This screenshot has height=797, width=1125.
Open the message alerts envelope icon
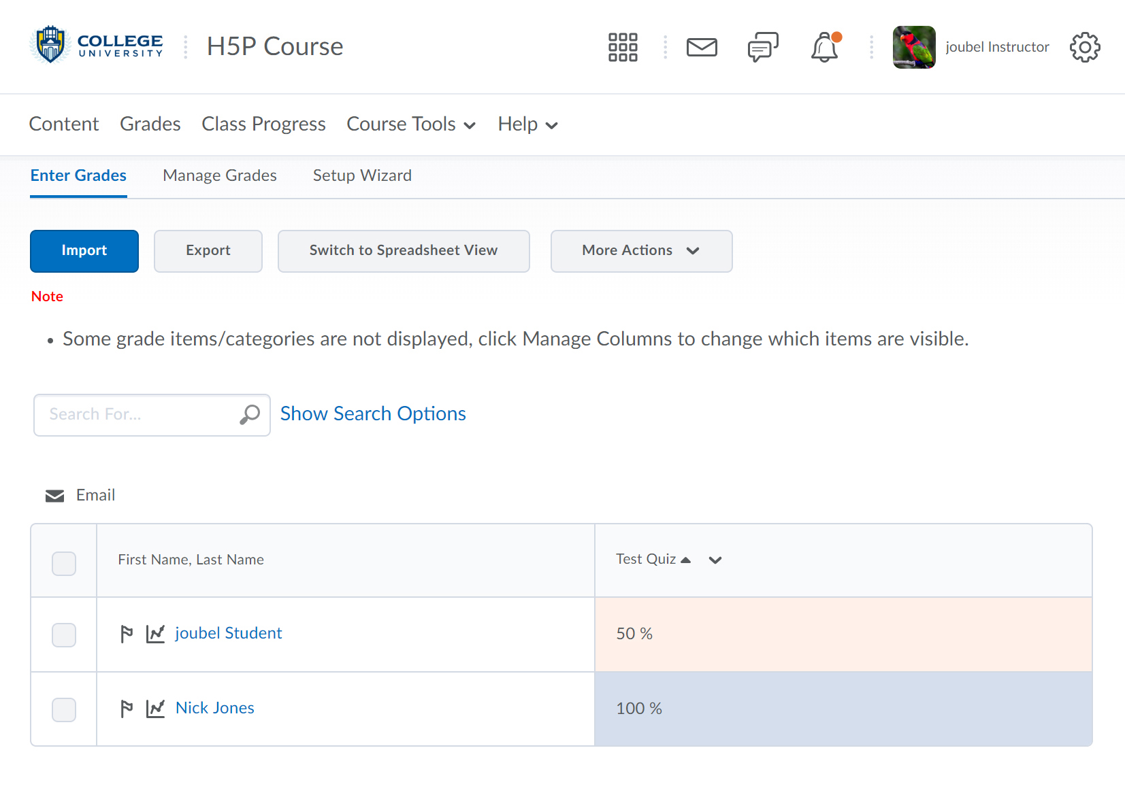[702, 47]
